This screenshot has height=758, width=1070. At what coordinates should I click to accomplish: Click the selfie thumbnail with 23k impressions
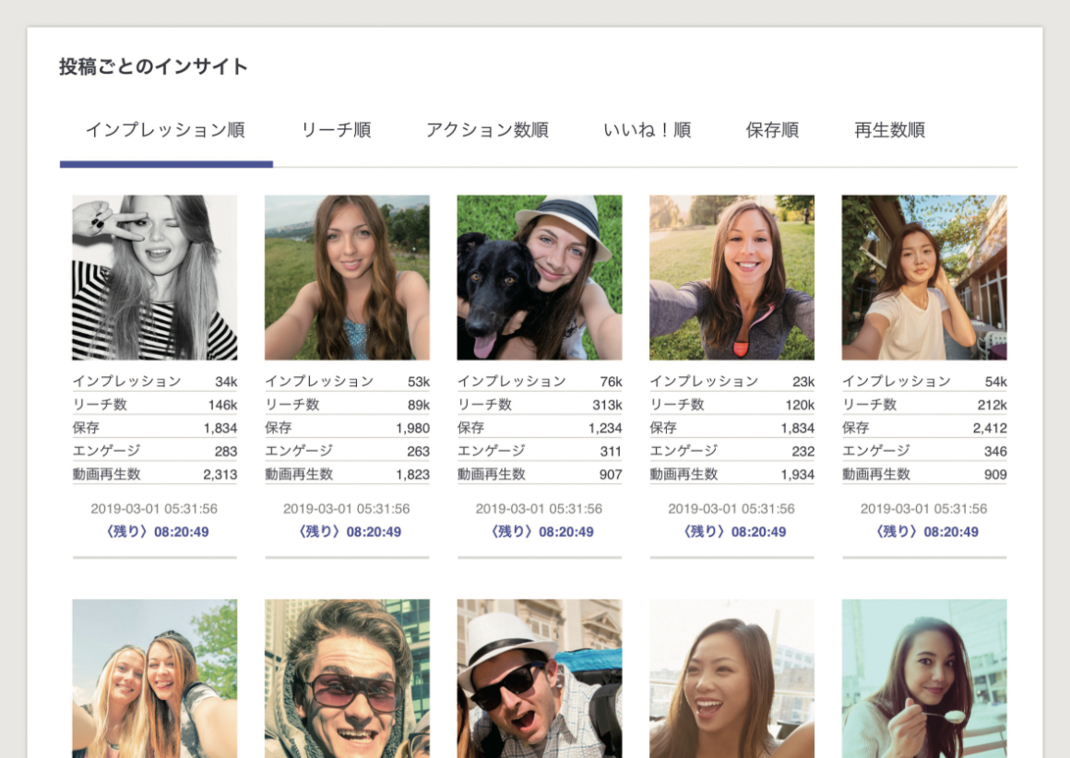click(x=731, y=277)
